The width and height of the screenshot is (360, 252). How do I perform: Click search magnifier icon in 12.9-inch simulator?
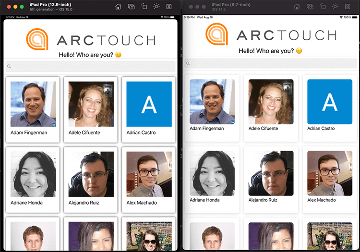(9, 67)
